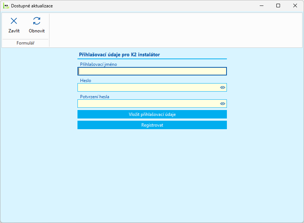This screenshot has width=304, height=223.
Task: Click the K2 application icon in title bar
Action: pos(6,6)
